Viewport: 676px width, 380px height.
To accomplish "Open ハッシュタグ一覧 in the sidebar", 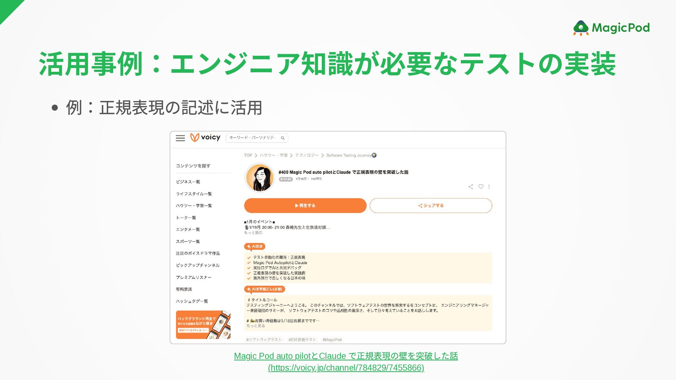I will pos(192,301).
